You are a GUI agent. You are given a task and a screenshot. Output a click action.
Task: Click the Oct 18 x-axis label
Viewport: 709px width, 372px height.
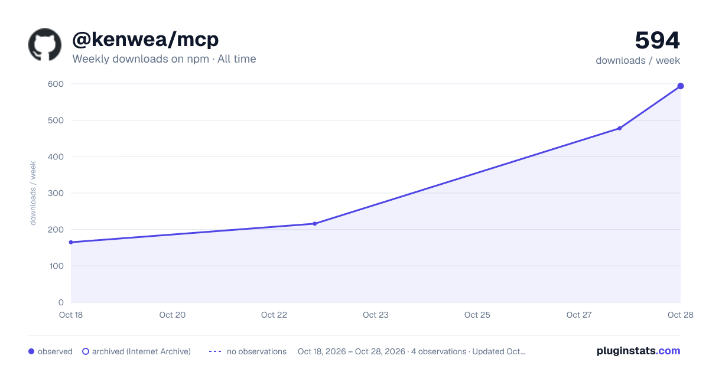click(x=71, y=315)
